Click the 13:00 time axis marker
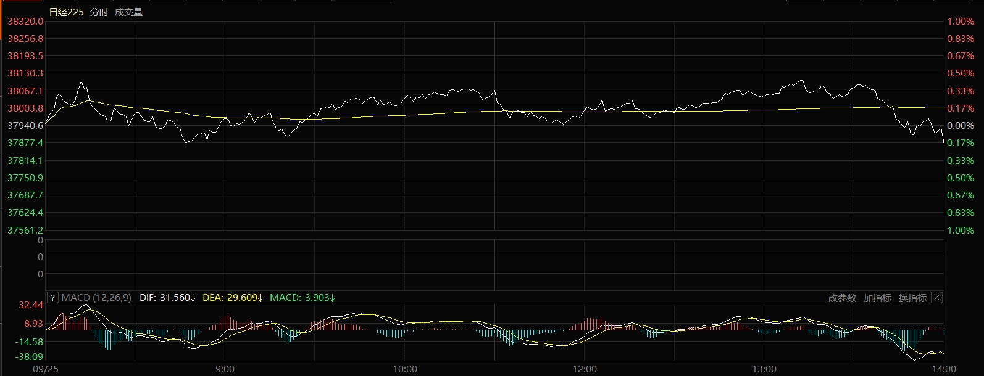 tap(764, 369)
